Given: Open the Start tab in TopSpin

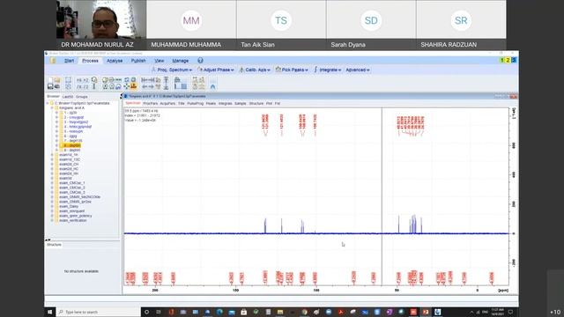Looking at the screenshot, I should coord(69,61).
